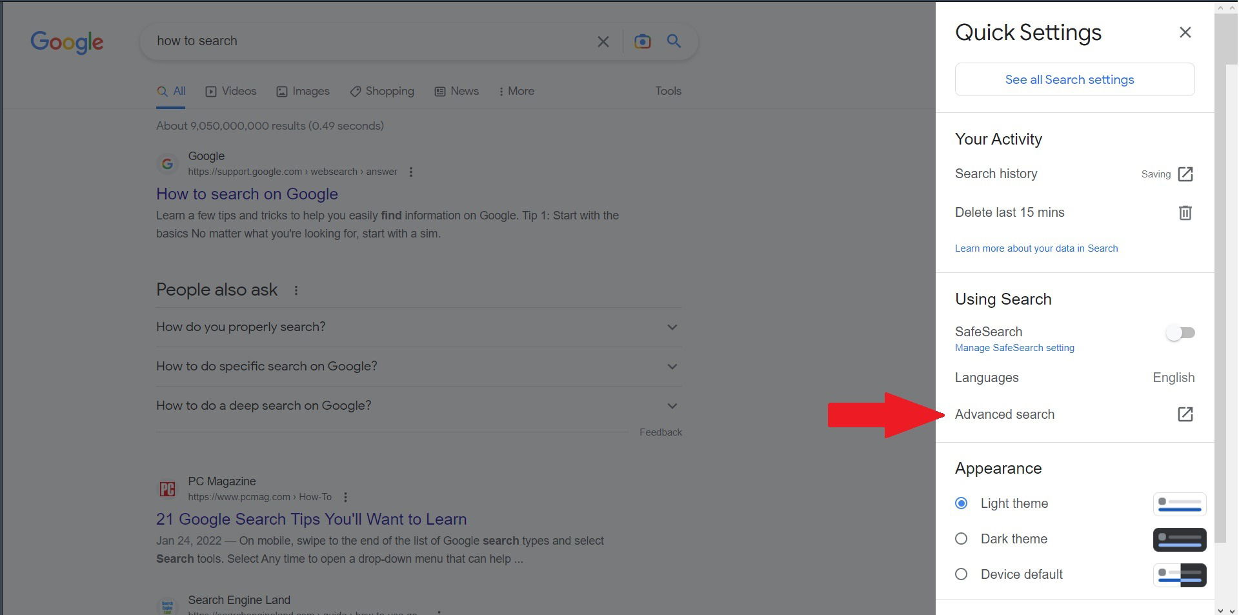
Task: Enable the SafeSearch toggle
Action: coord(1180,332)
